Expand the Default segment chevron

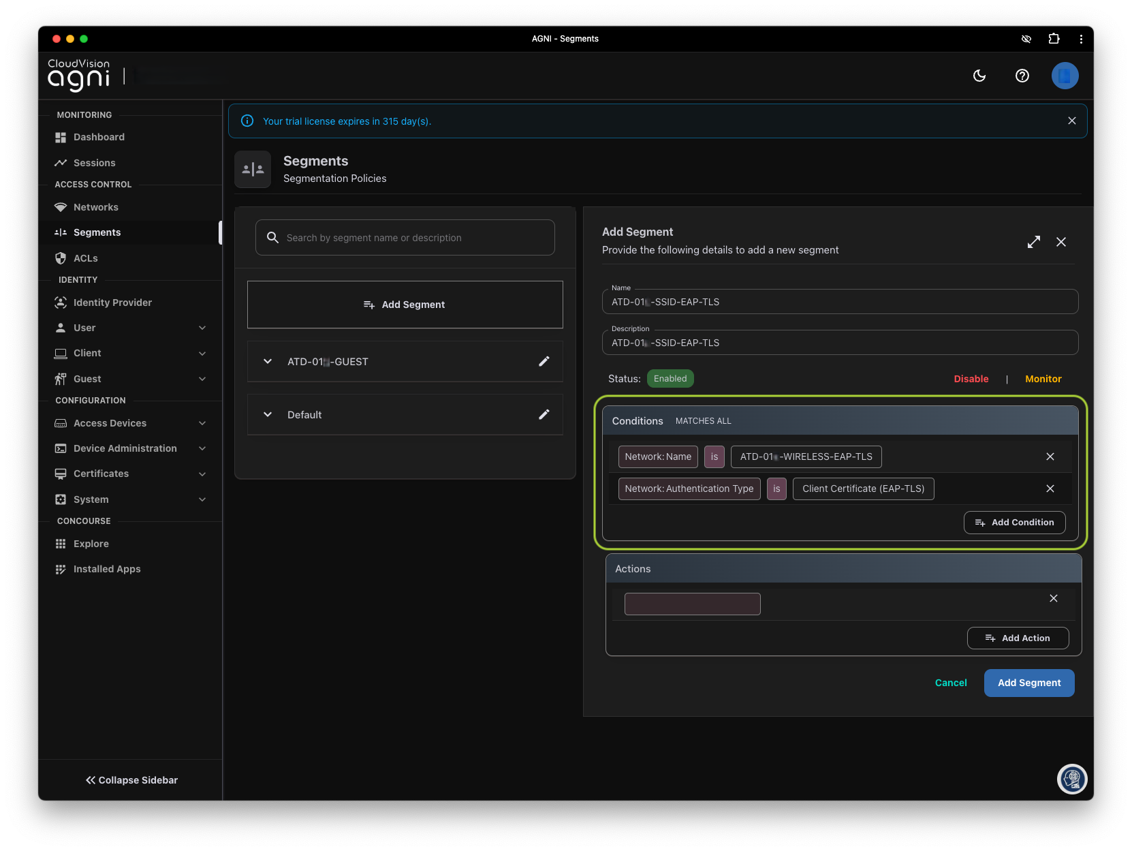click(268, 415)
